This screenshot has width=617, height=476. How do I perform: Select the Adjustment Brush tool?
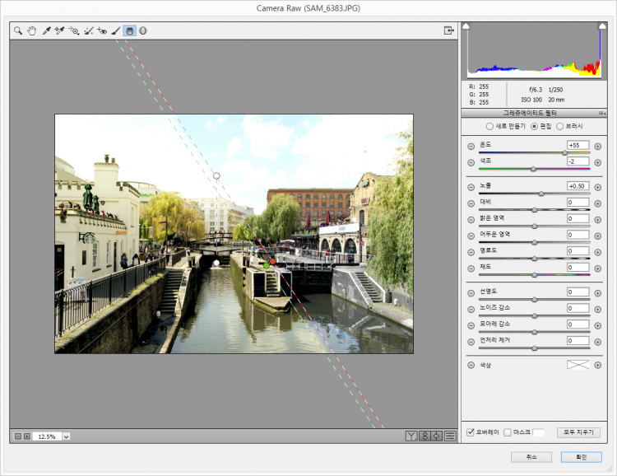click(x=116, y=30)
